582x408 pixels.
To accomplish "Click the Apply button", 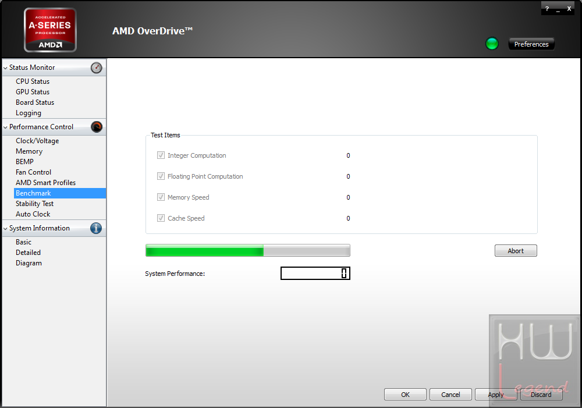I will pyautogui.click(x=496, y=394).
